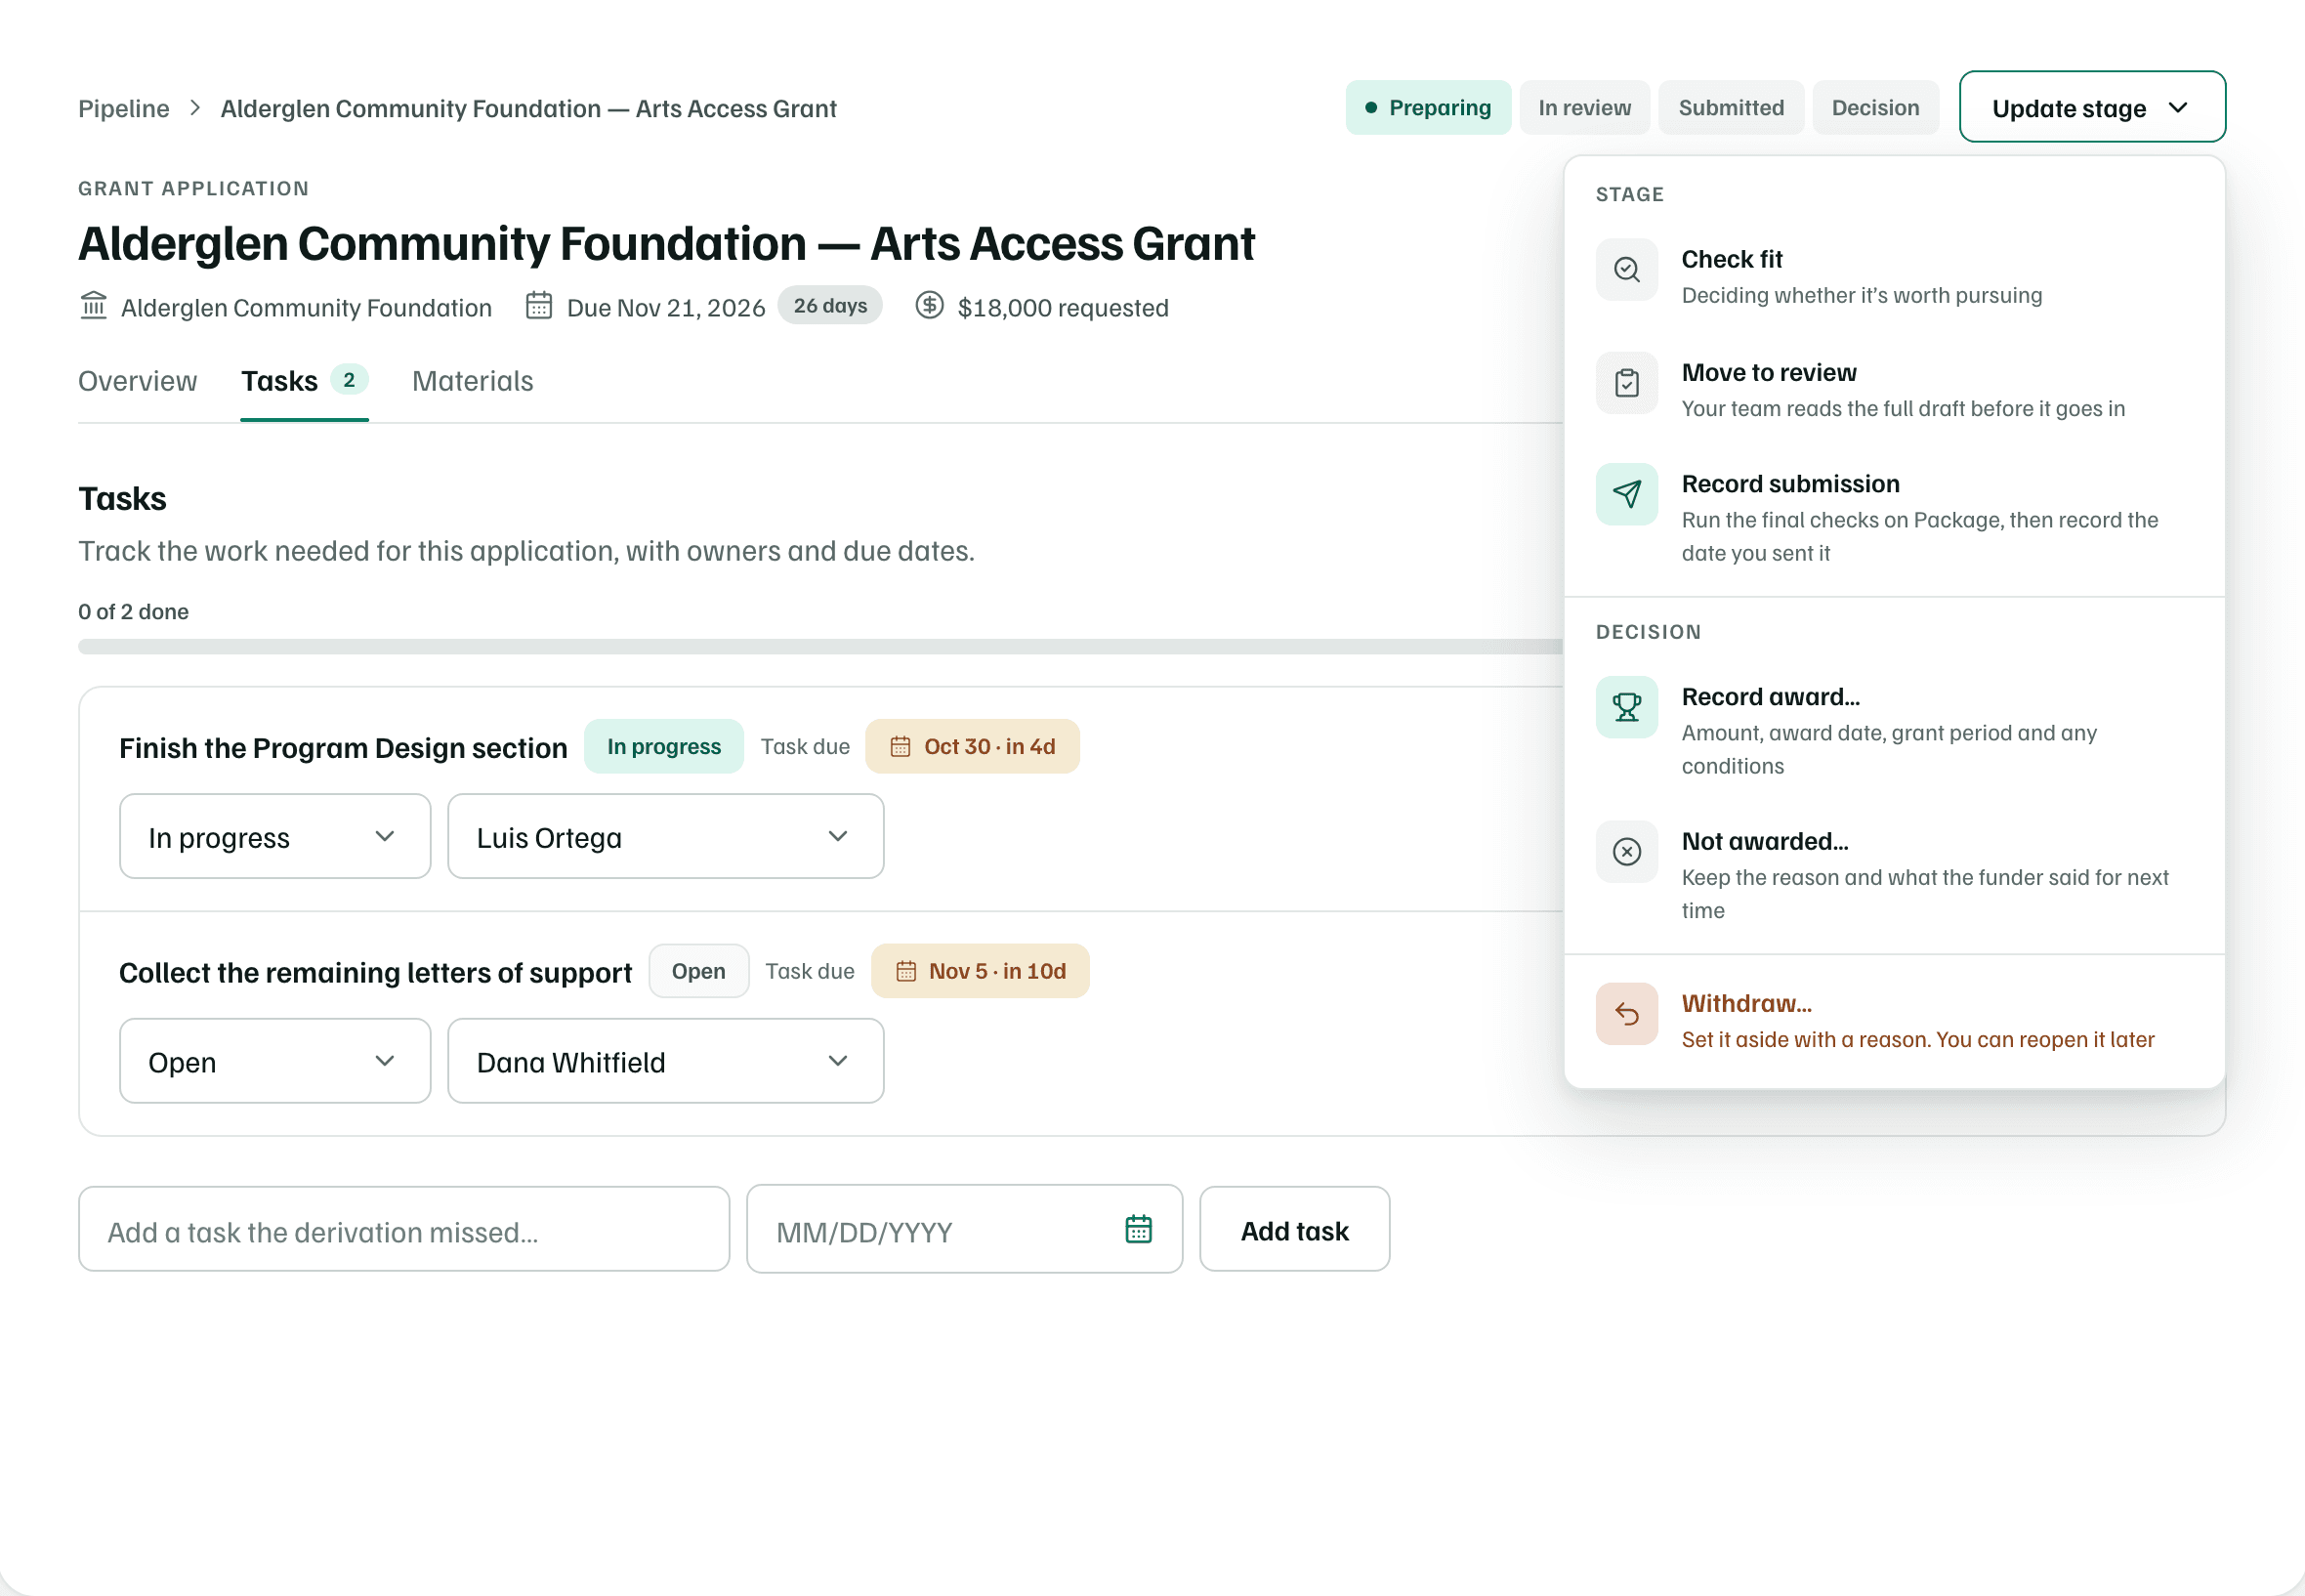Click the main page title heading
The width and height of the screenshot is (2305, 1596).
coord(666,244)
